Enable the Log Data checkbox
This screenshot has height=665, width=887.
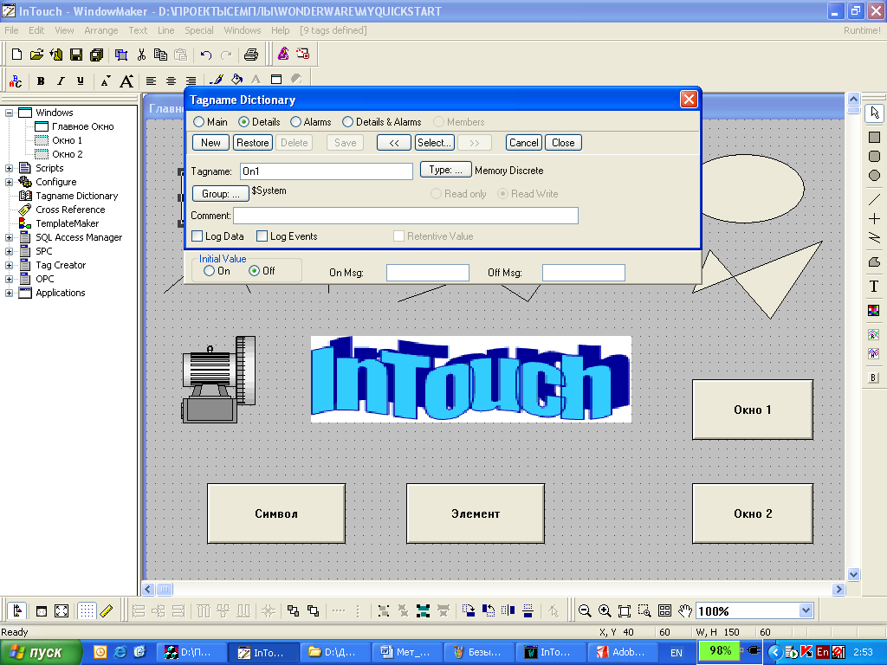click(197, 236)
